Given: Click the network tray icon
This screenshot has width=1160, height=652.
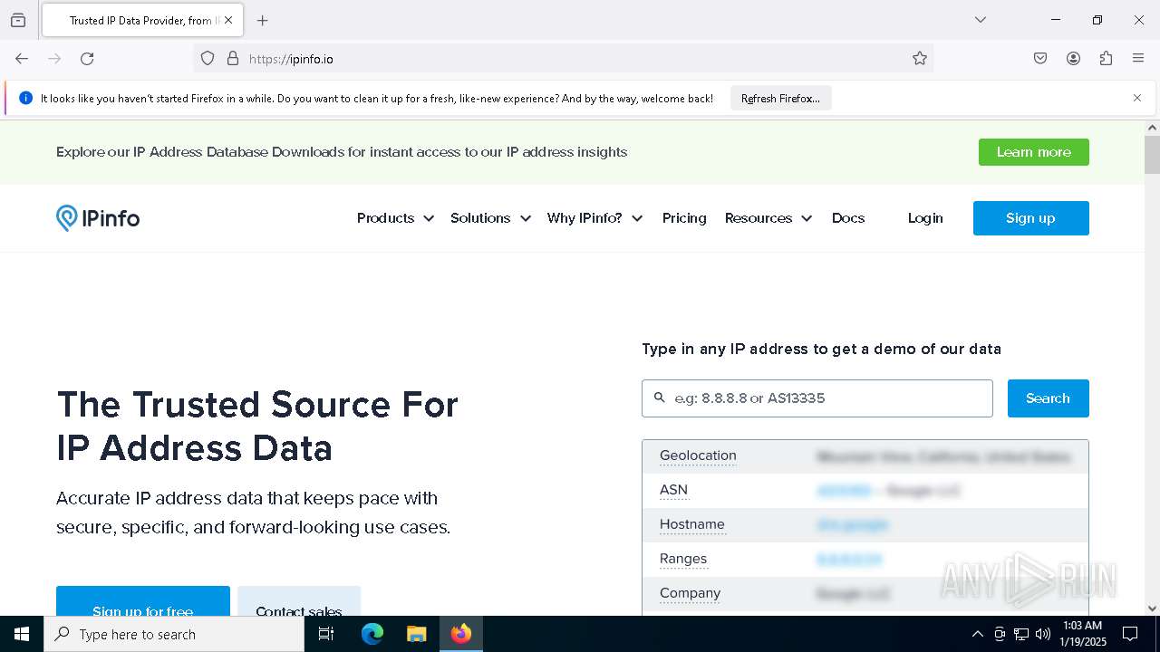Looking at the screenshot, I should coord(1021,634).
